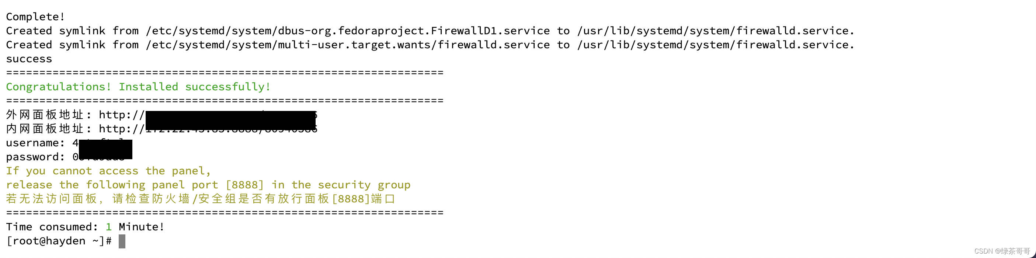Click the black redaction box over the panel URL
The height and width of the screenshot is (258, 1036).
click(230, 121)
